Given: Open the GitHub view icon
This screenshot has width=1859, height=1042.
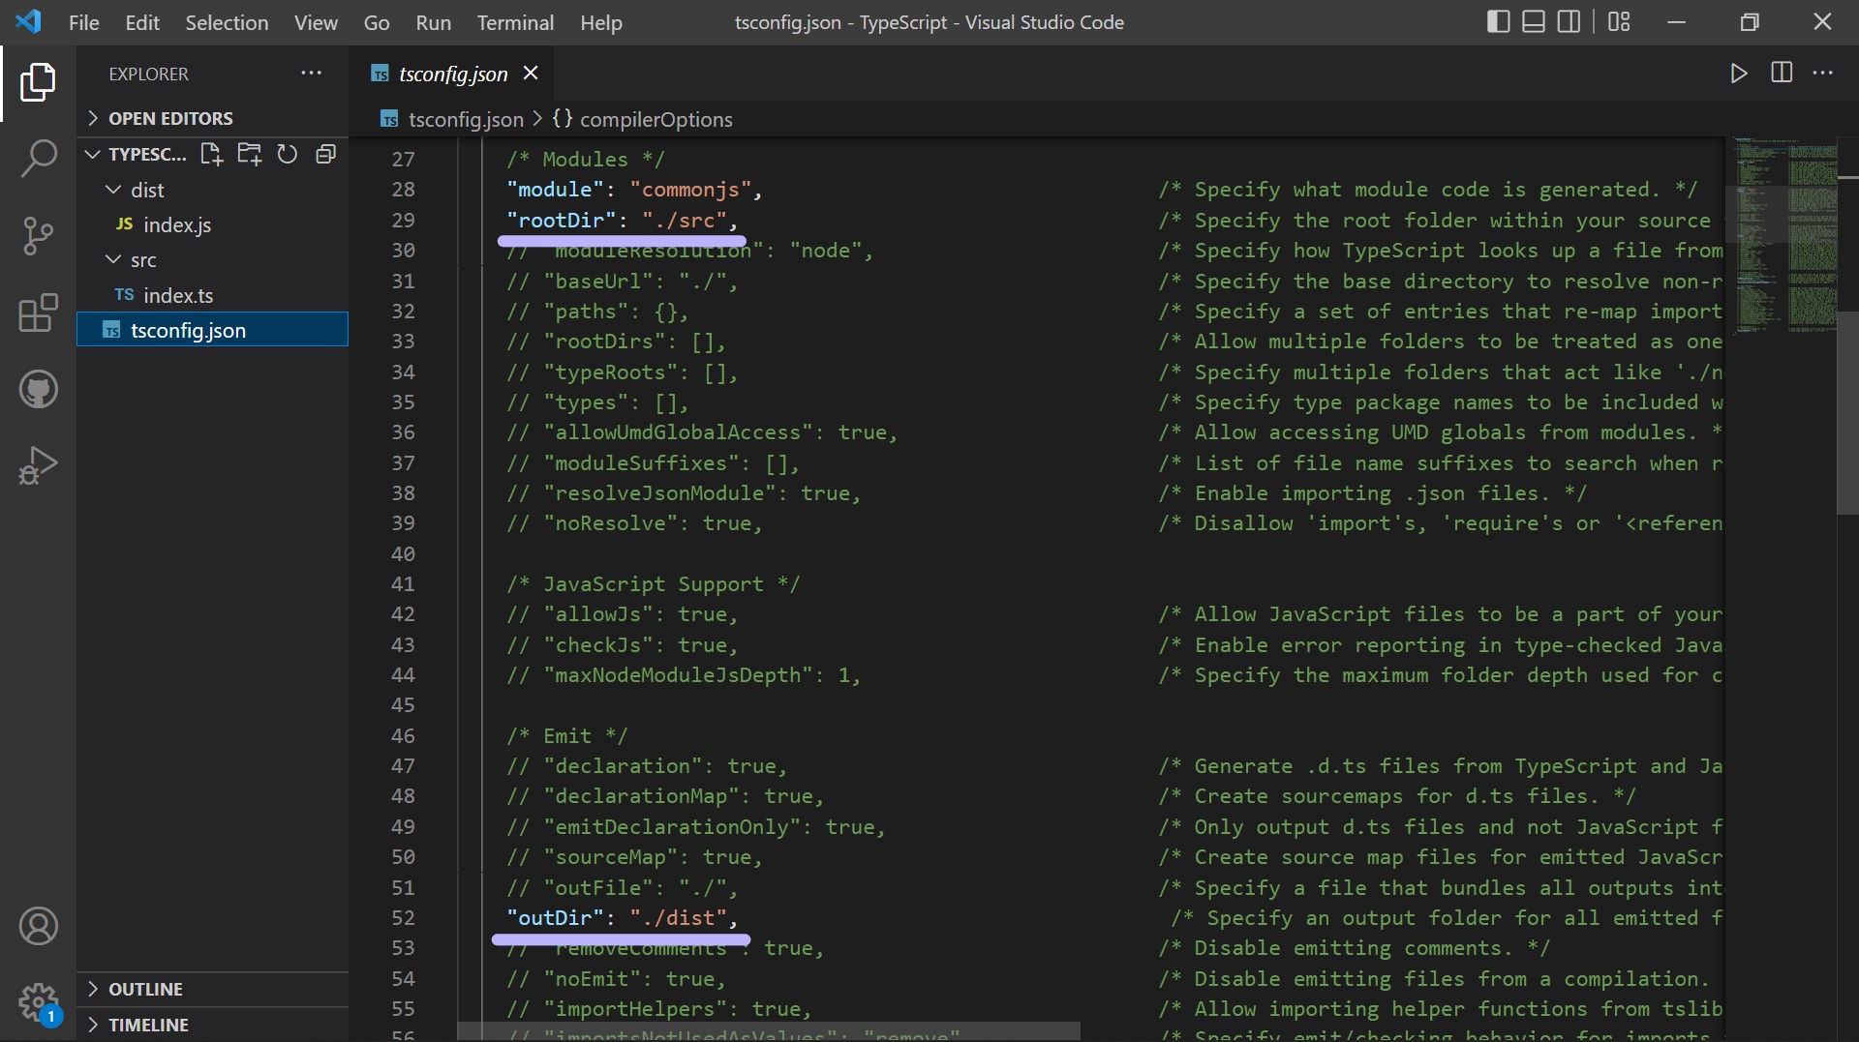Looking at the screenshot, I should click(x=38, y=390).
